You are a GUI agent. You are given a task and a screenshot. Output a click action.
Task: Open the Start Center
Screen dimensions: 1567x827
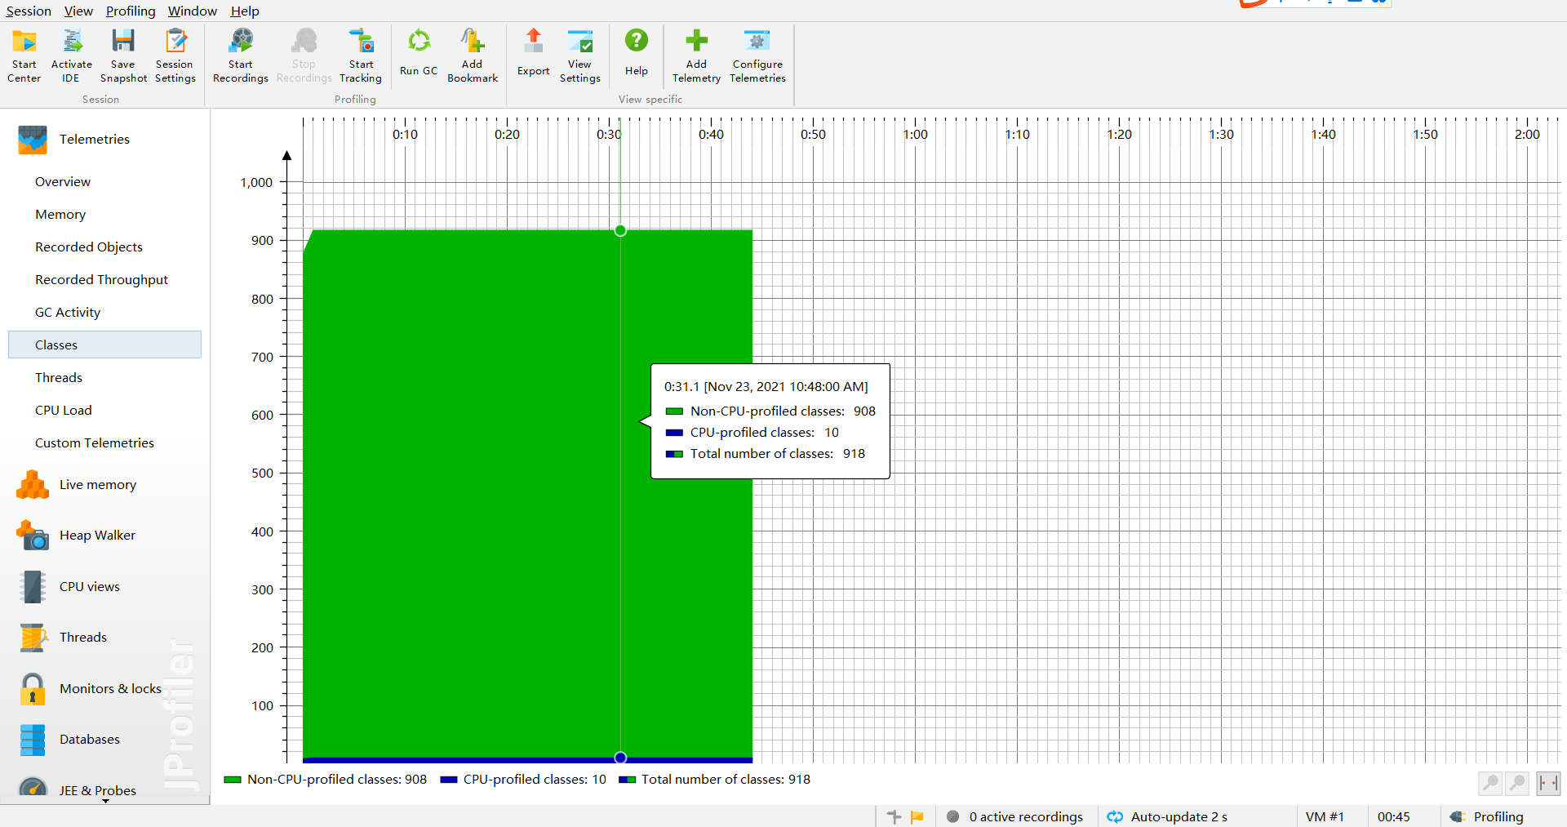tap(24, 56)
